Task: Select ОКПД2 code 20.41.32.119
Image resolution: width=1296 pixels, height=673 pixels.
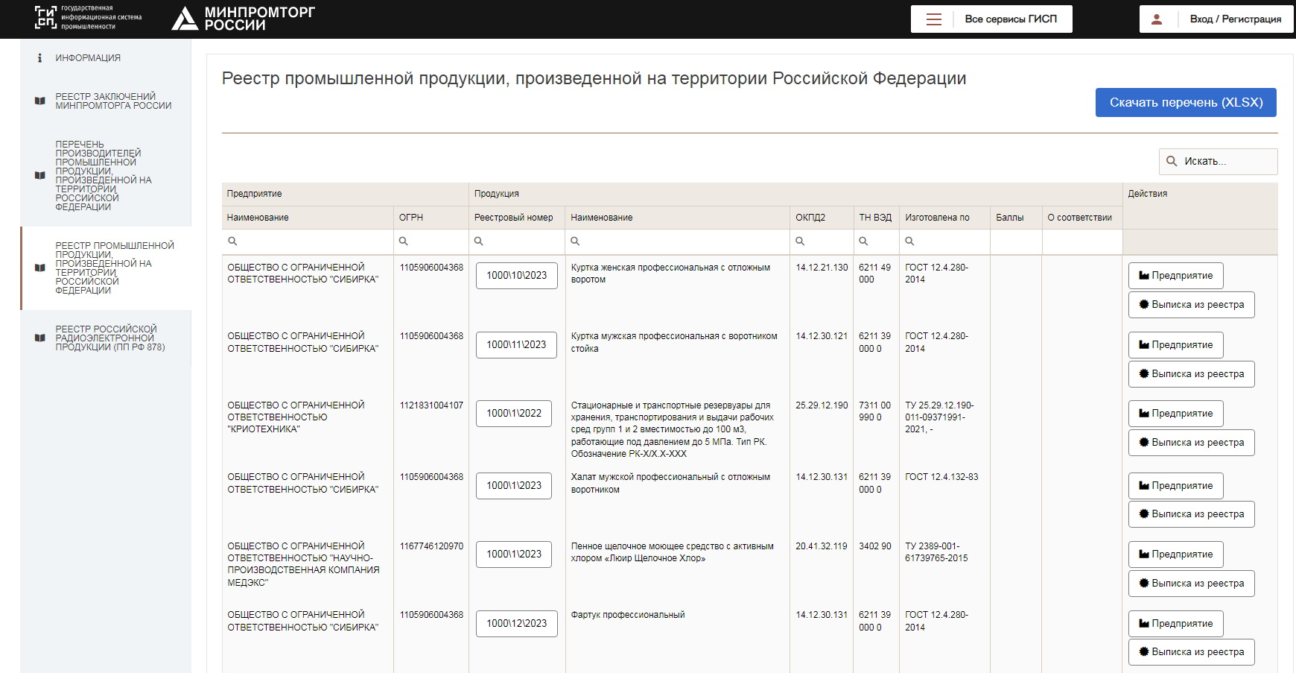Action: (x=822, y=546)
